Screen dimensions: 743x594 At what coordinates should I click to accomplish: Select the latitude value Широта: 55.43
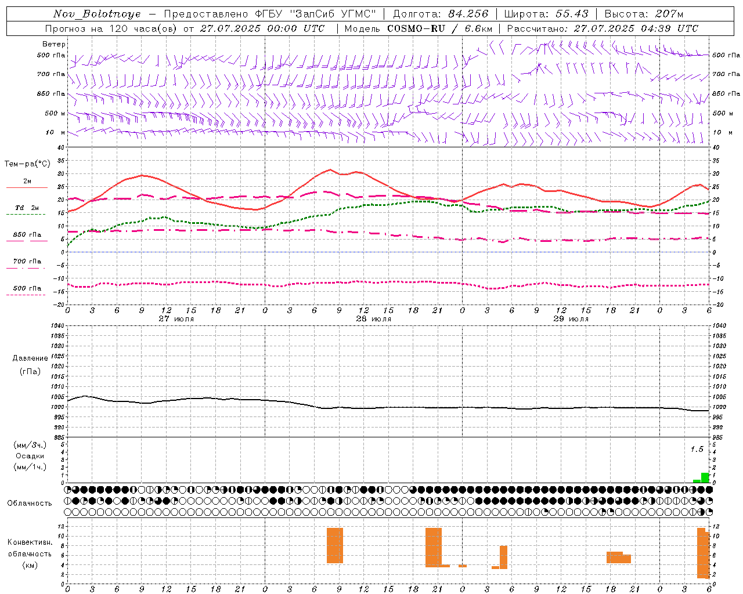point(546,14)
